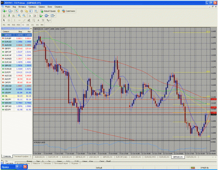Open indicators list dropdown

tap(41, 16)
